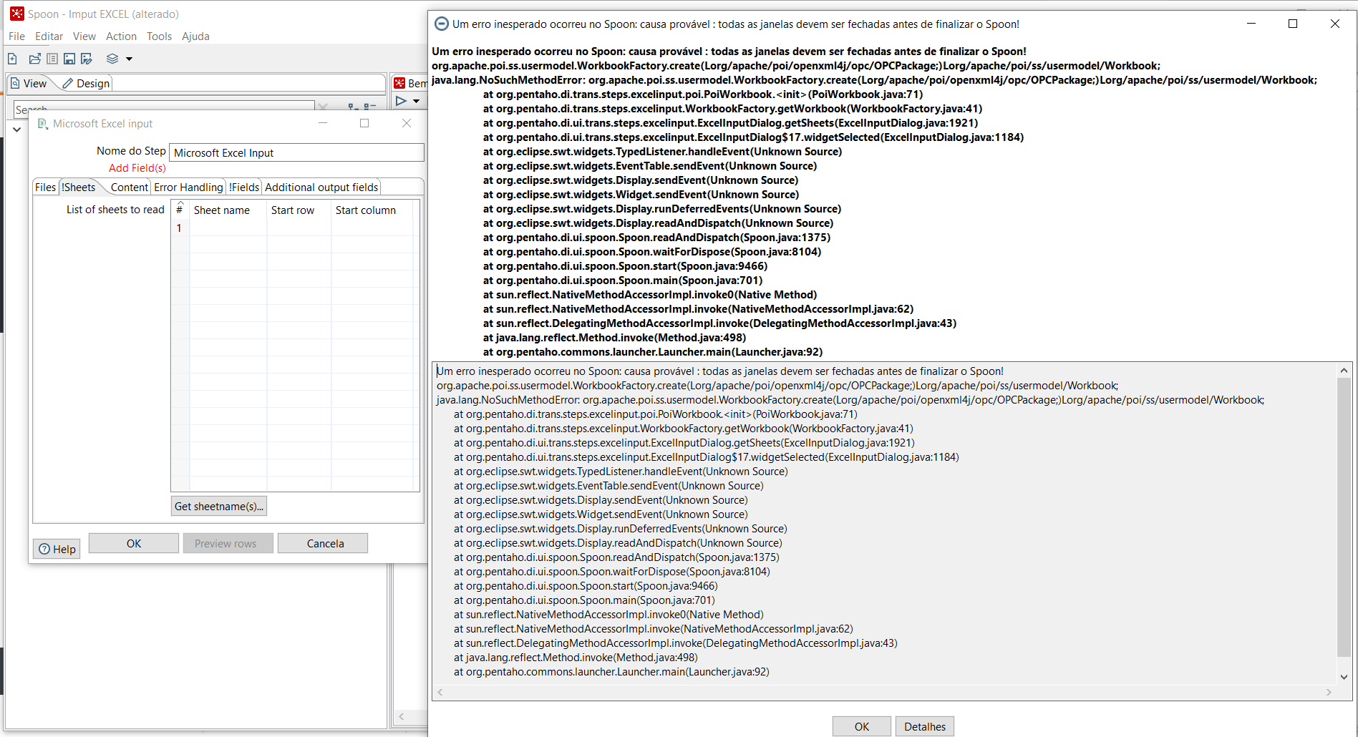Click the scroll down arrow in error details

coord(1344,677)
